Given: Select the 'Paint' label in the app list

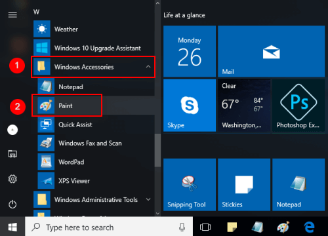Looking at the screenshot, I should click(x=66, y=106).
